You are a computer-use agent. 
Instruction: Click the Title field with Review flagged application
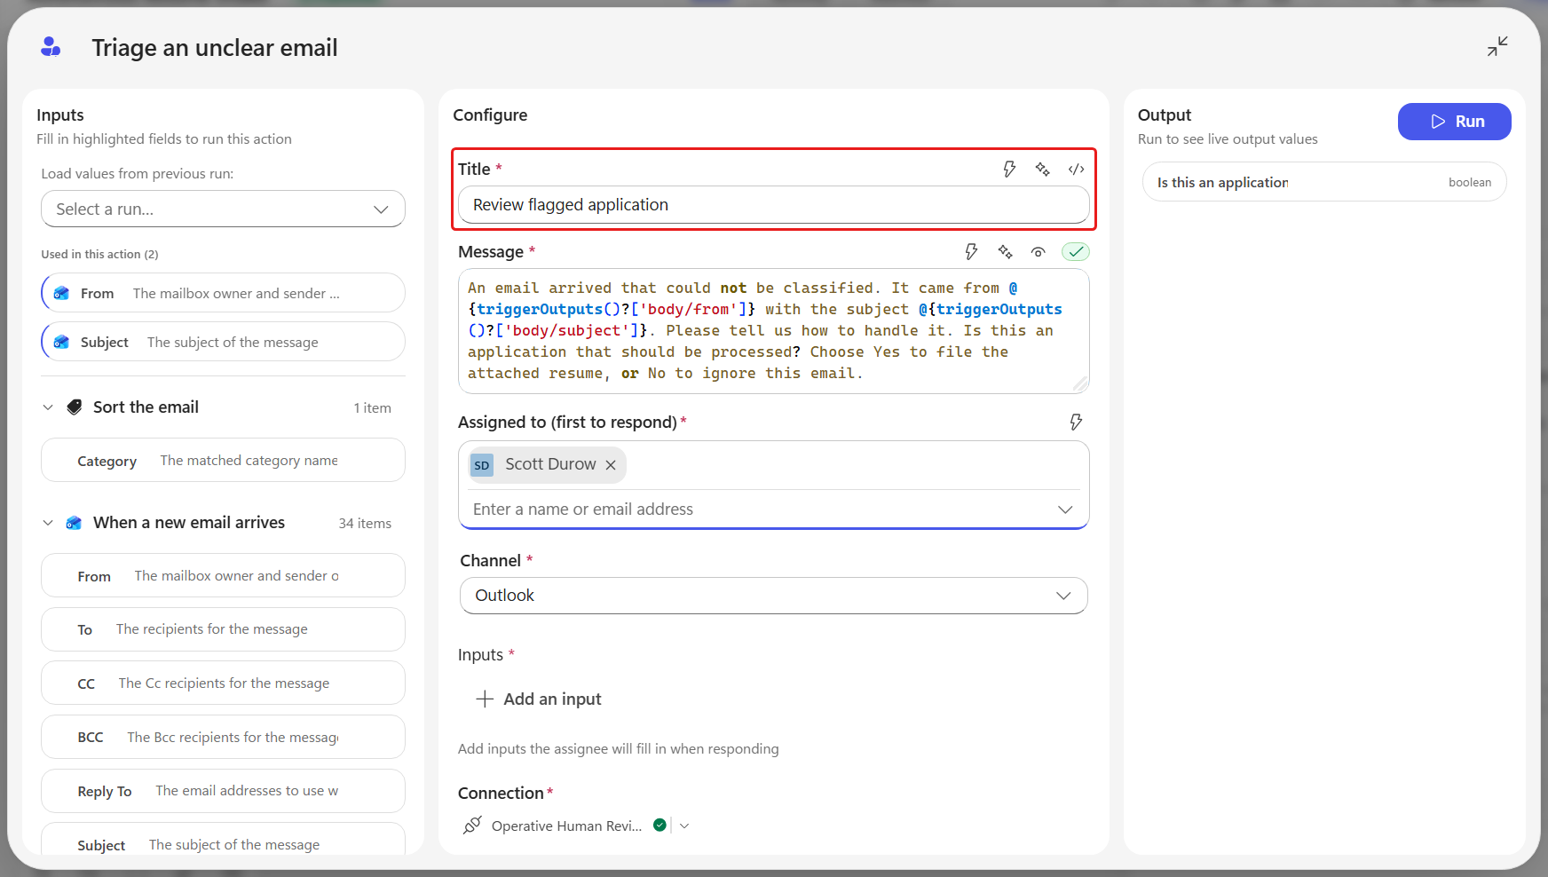point(774,205)
